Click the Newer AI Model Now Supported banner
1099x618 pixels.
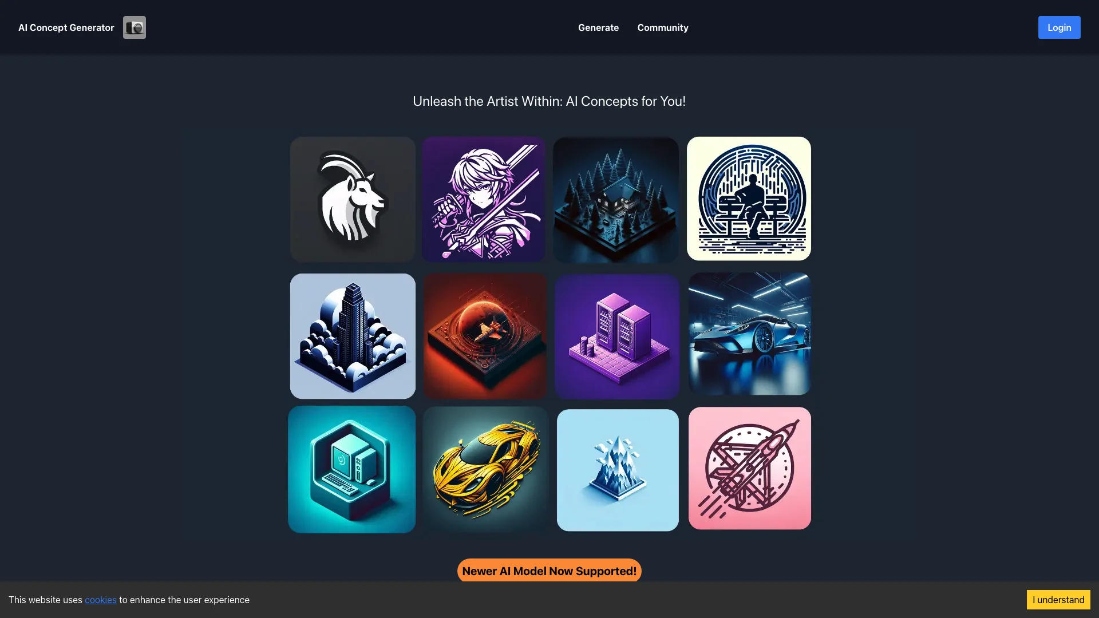[549, 571]
